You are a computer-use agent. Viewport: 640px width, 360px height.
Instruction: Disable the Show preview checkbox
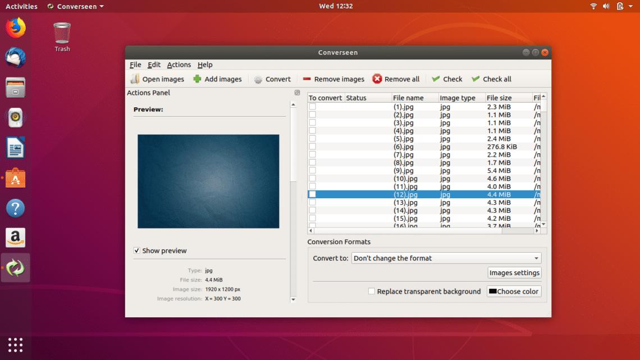137,250
